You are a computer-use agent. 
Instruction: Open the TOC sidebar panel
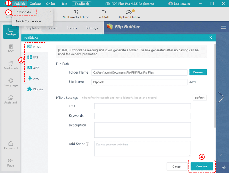pos(11,49)
